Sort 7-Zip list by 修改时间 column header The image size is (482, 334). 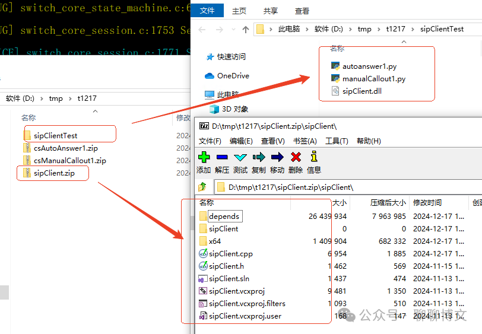pyautogui.click(x=439, y=202)
